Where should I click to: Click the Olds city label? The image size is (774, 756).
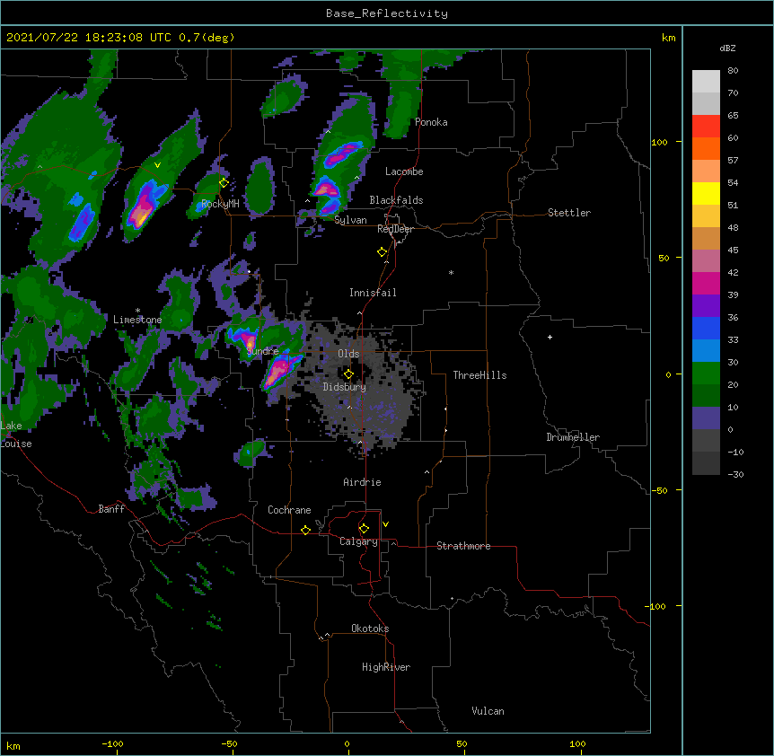[348, 354]
